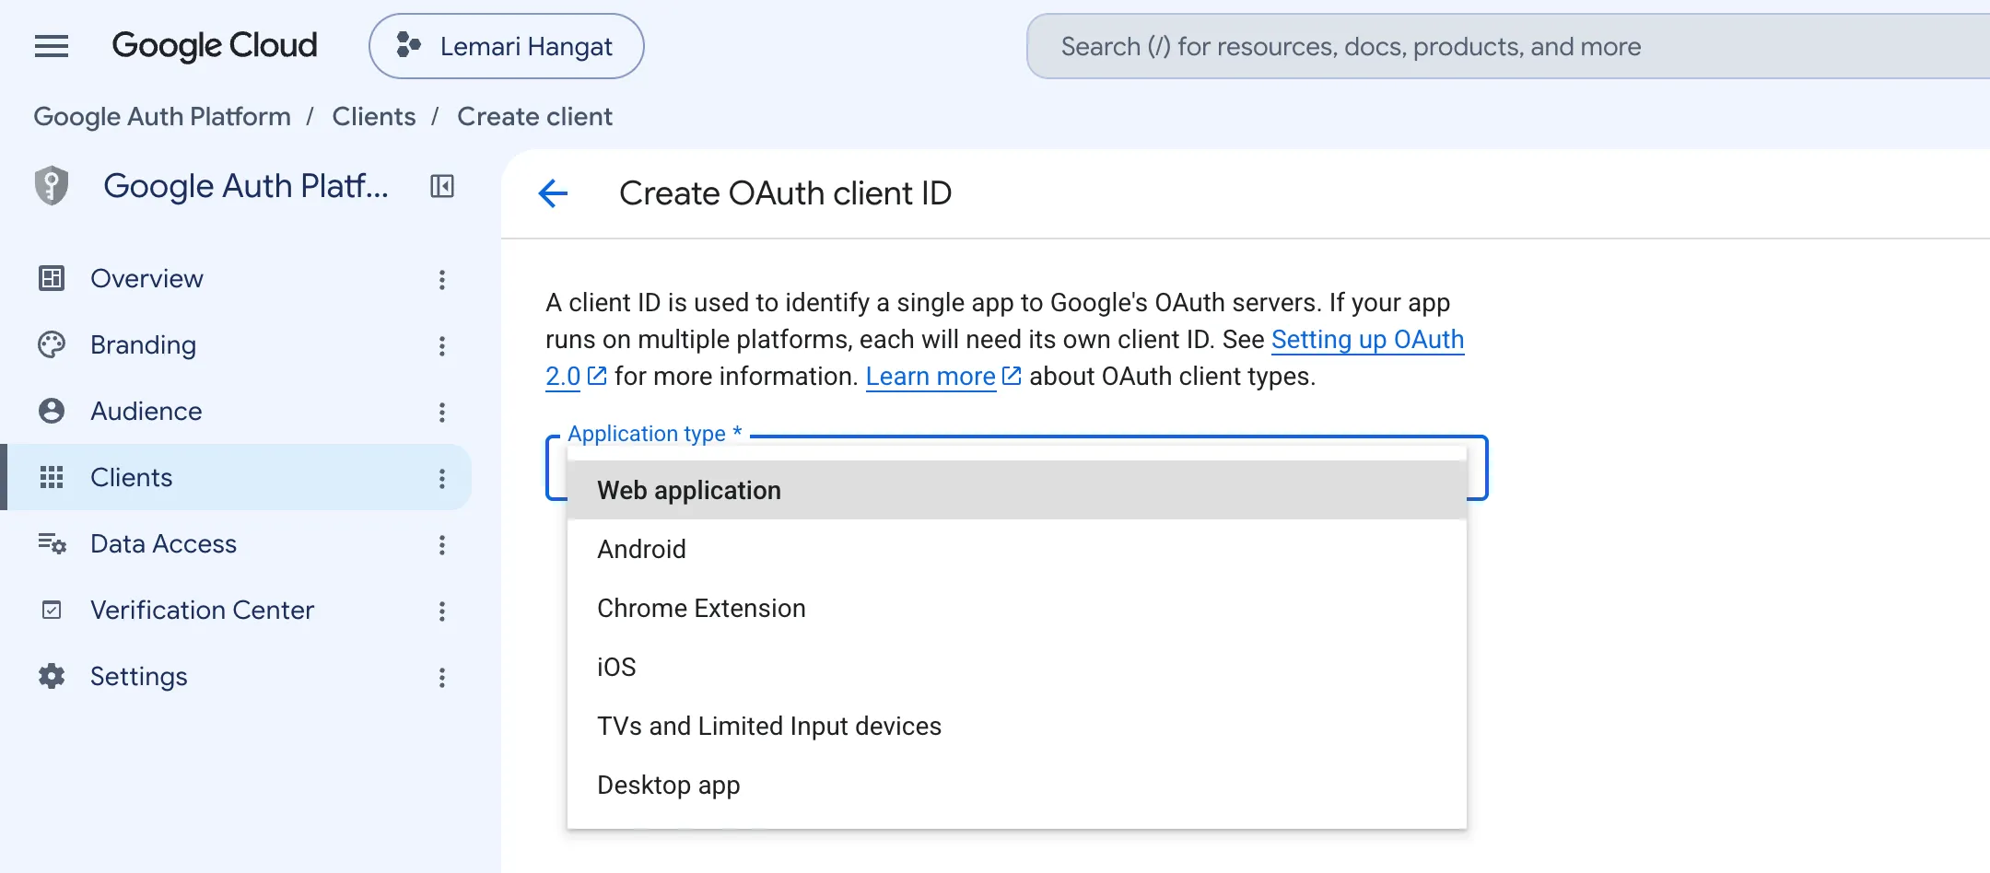Go to Google Auth Platform breadcrumb
The image size is (1990, 873).
(162, 117)
